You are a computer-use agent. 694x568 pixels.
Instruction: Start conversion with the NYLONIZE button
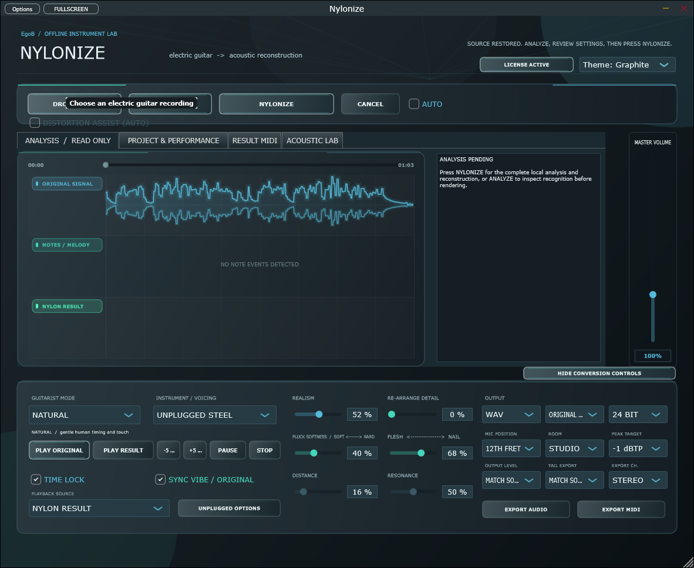tap(276, 104)
